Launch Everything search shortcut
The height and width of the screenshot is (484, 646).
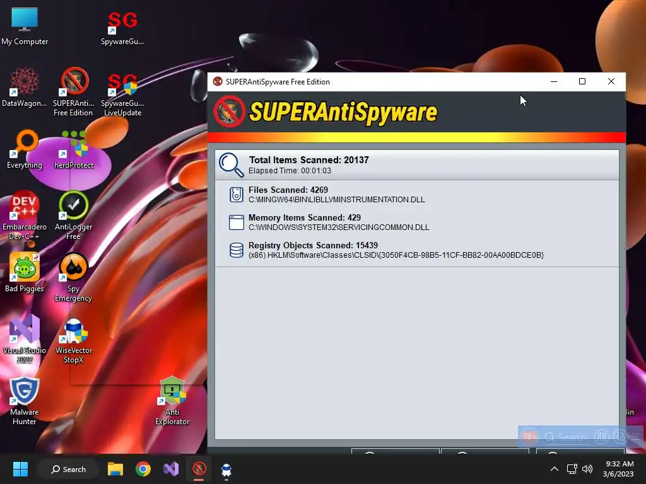pyautogui.click(x=25, y=150)
